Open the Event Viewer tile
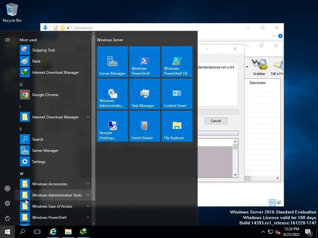 pos(145,126)
